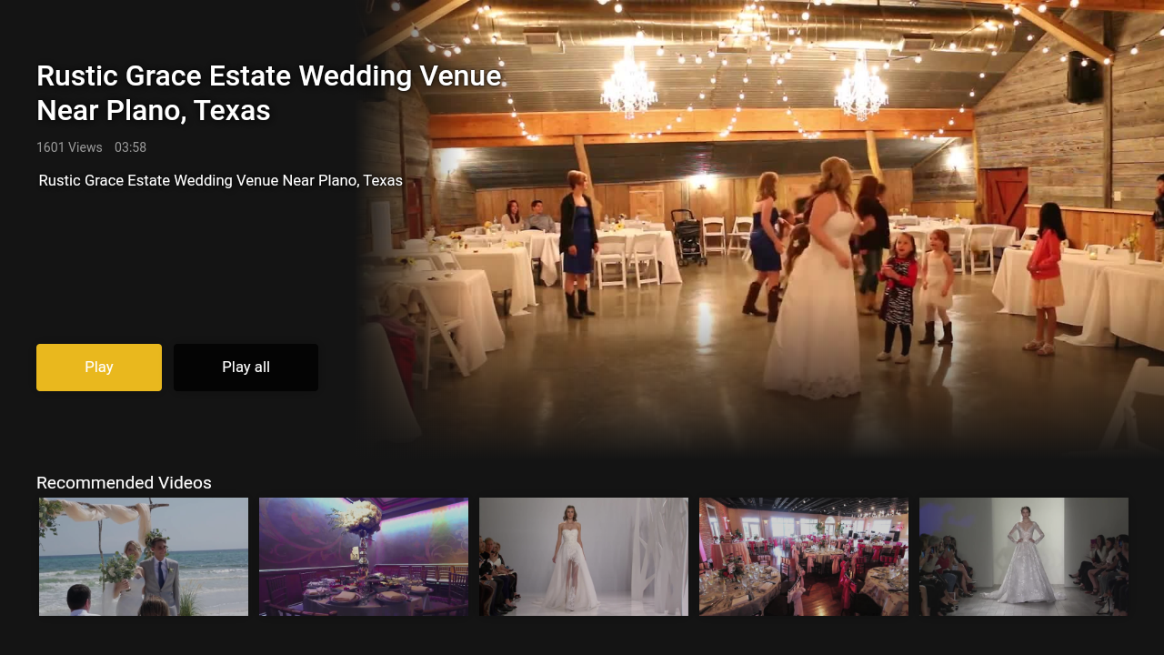Click the woman in blue dress and boots
The height and width of the screenshot is (655, 1164).
(577, 244)
